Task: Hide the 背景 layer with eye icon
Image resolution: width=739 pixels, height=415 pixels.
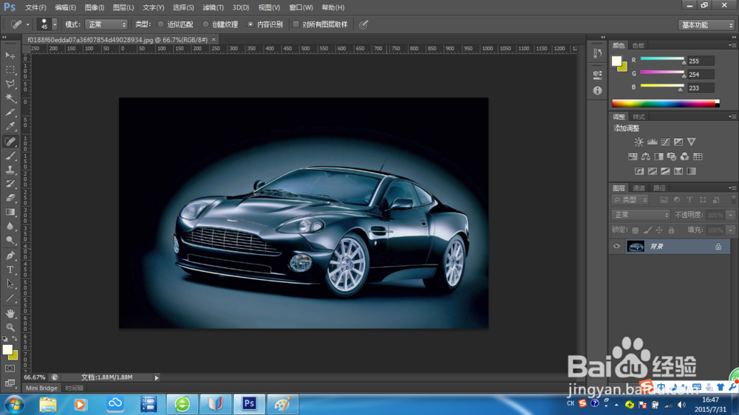Action: point(616,247)
